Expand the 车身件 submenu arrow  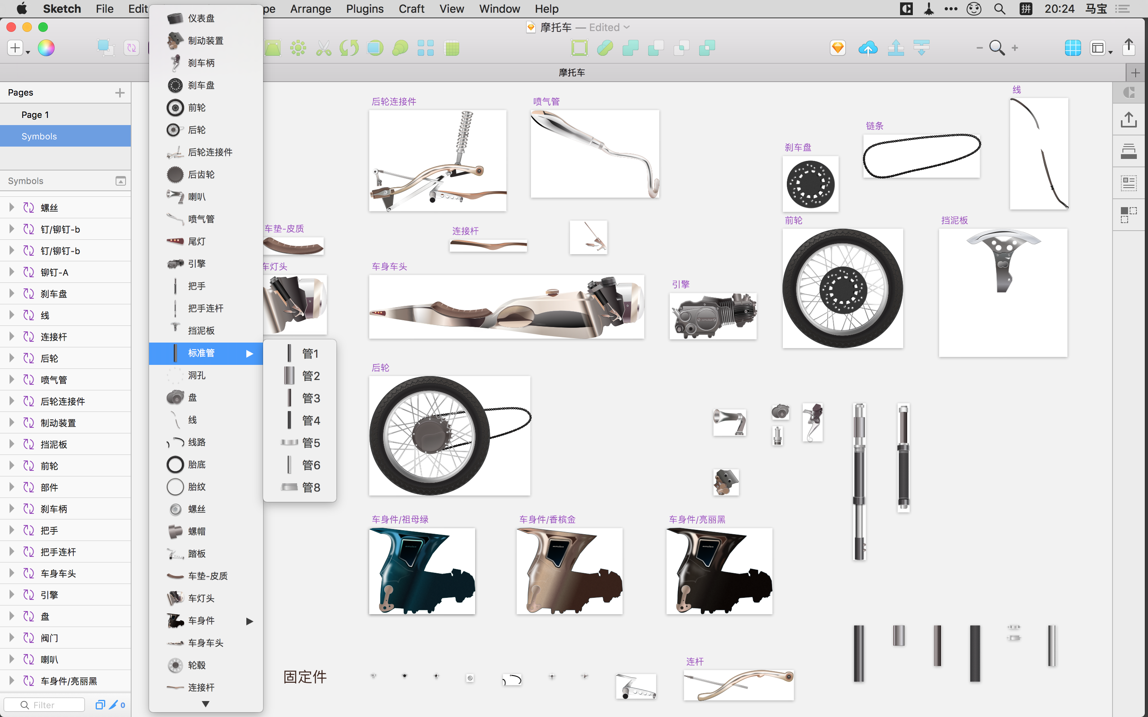[x=250, y=621]
